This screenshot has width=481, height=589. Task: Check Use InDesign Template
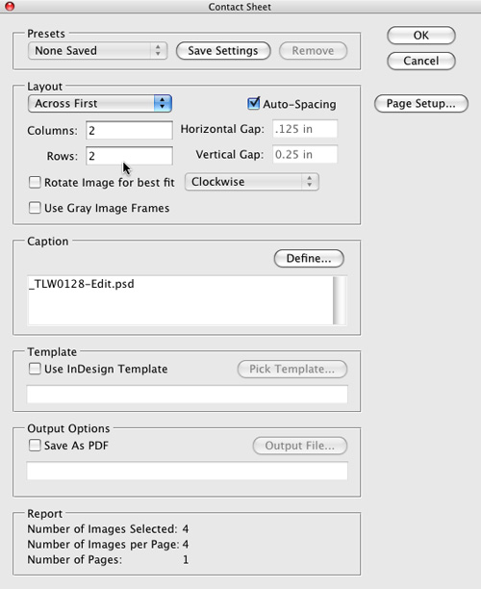[35, 369]
